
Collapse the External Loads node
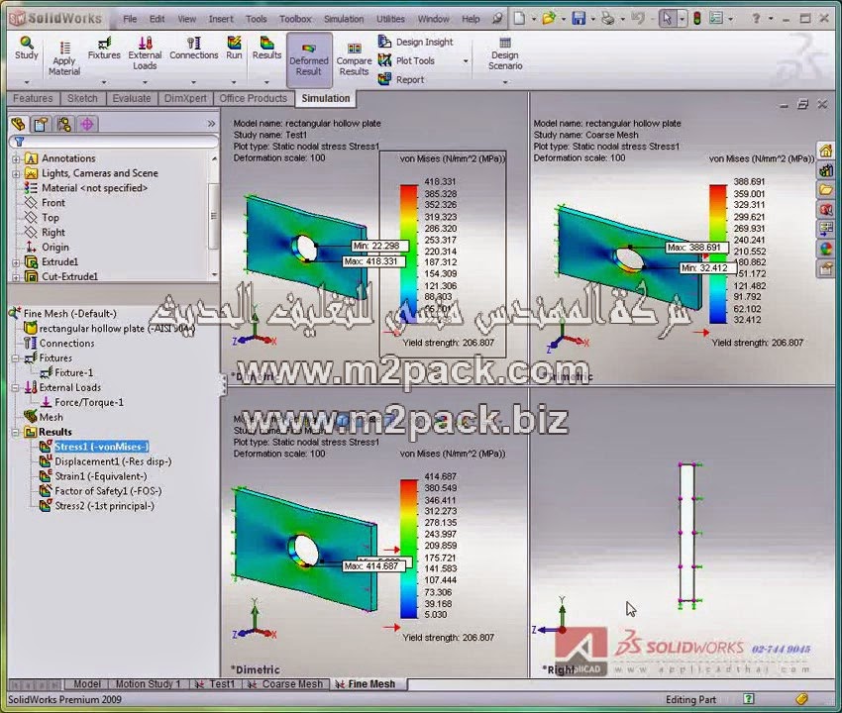[16, 387]
